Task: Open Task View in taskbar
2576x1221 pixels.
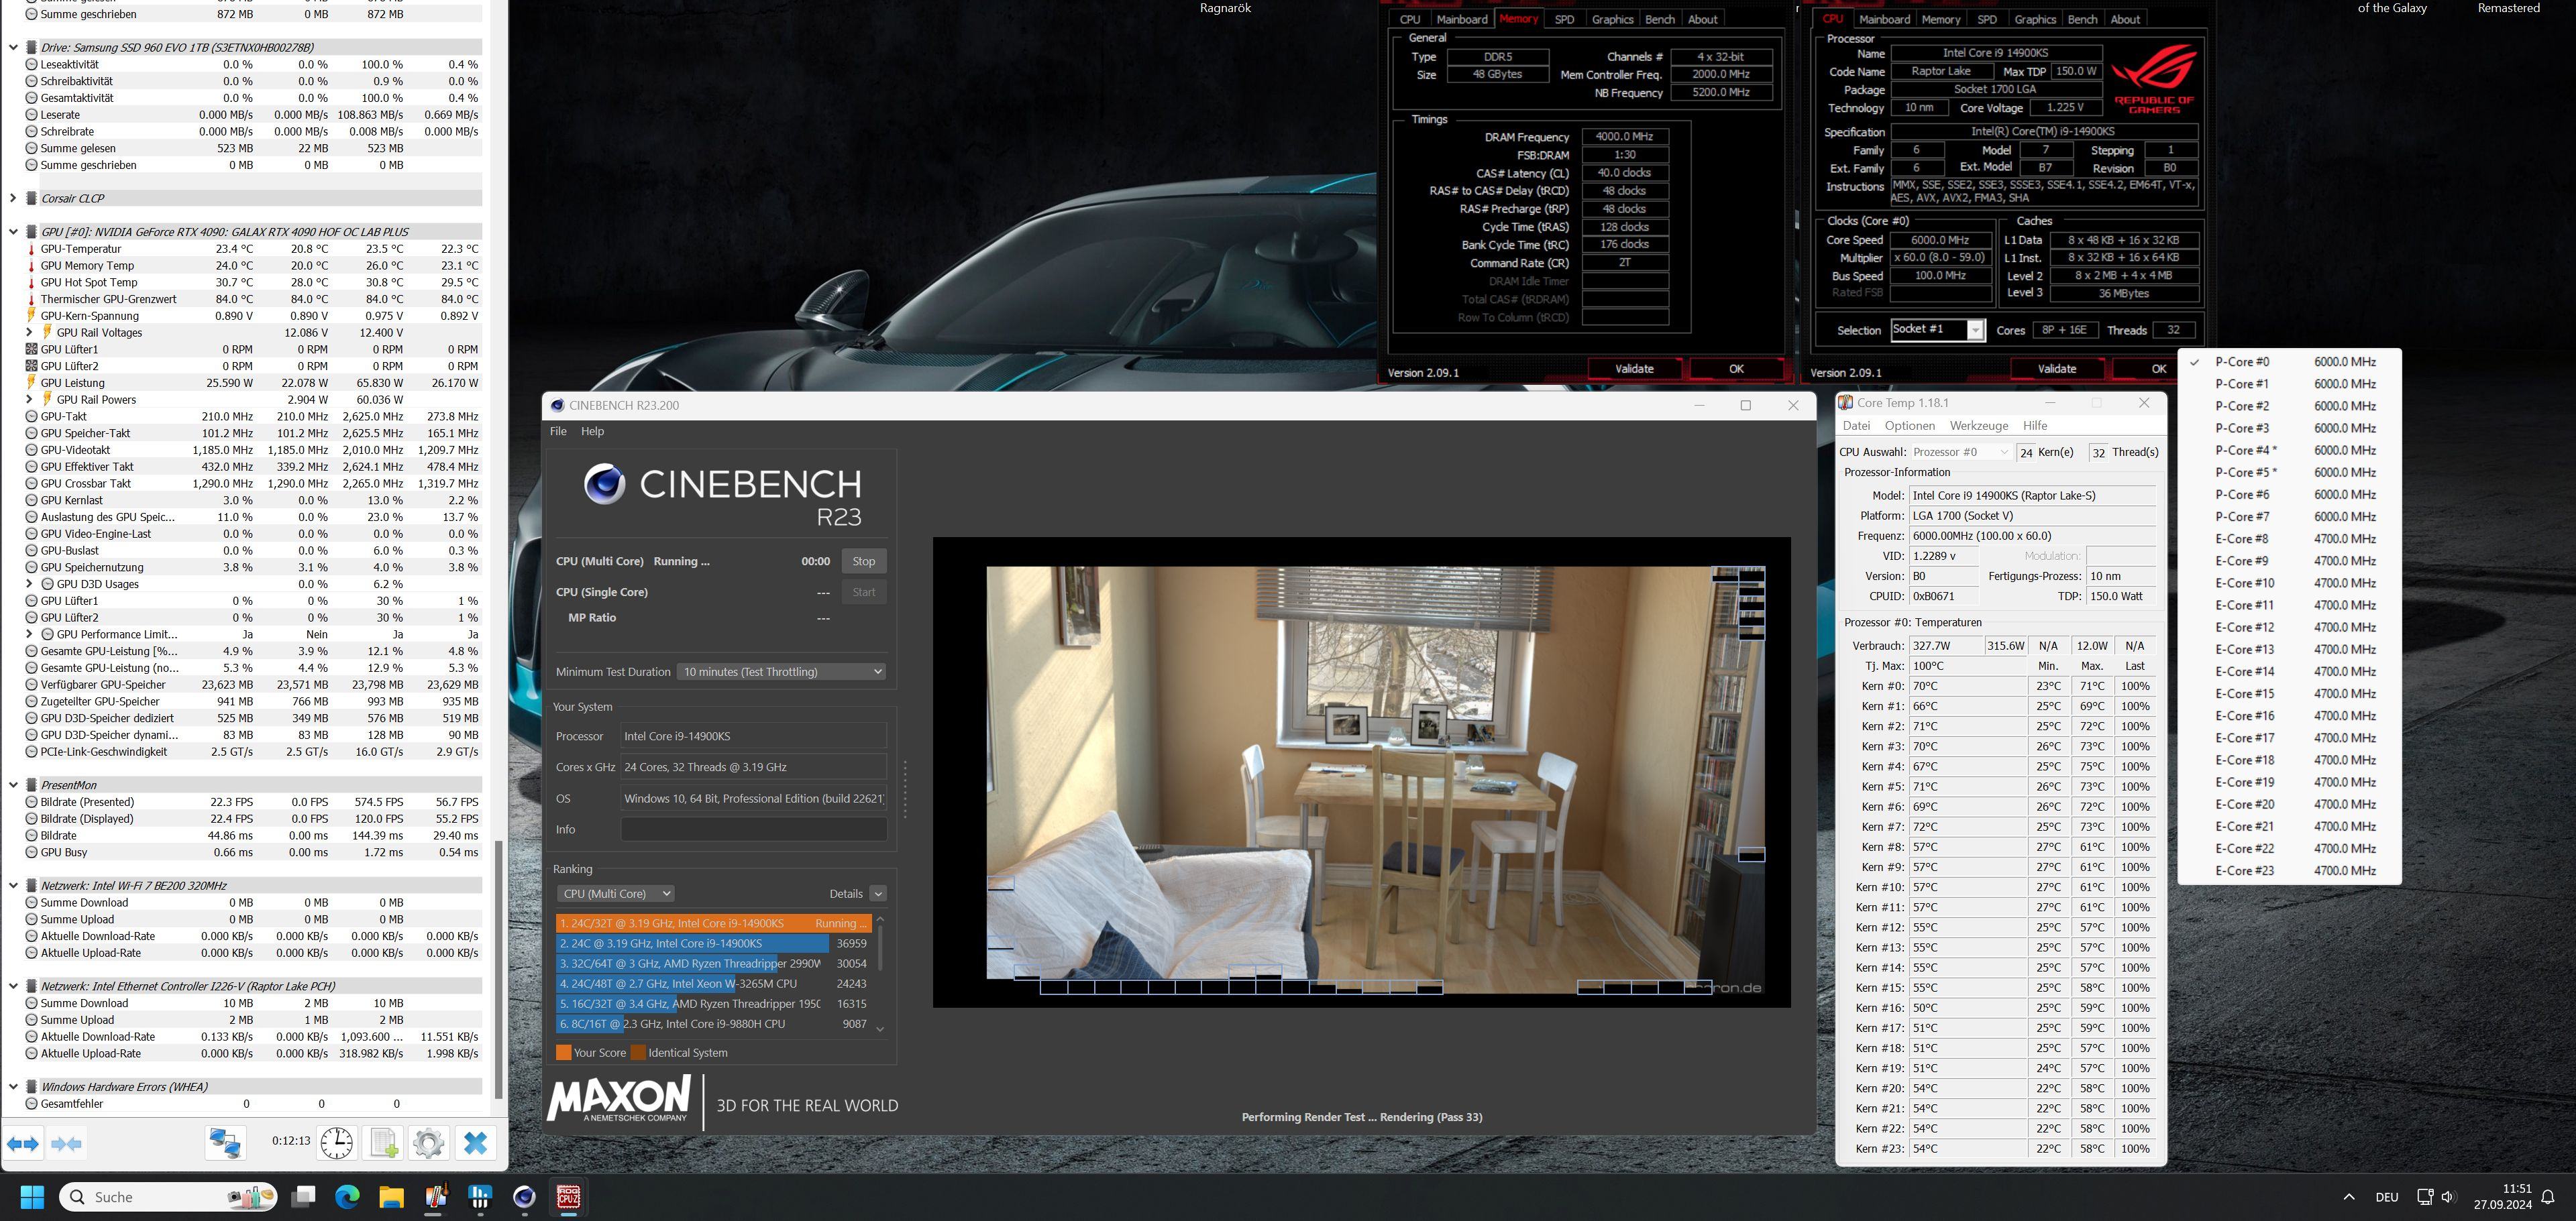Action: tap(303, 1197)
